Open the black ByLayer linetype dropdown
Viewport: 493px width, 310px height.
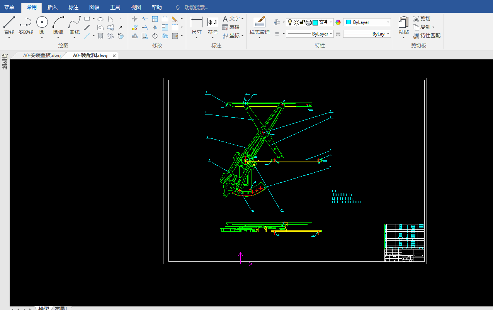[x=331, y=34]
